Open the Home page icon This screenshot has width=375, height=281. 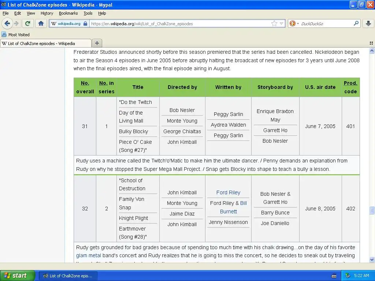[41, 23]
